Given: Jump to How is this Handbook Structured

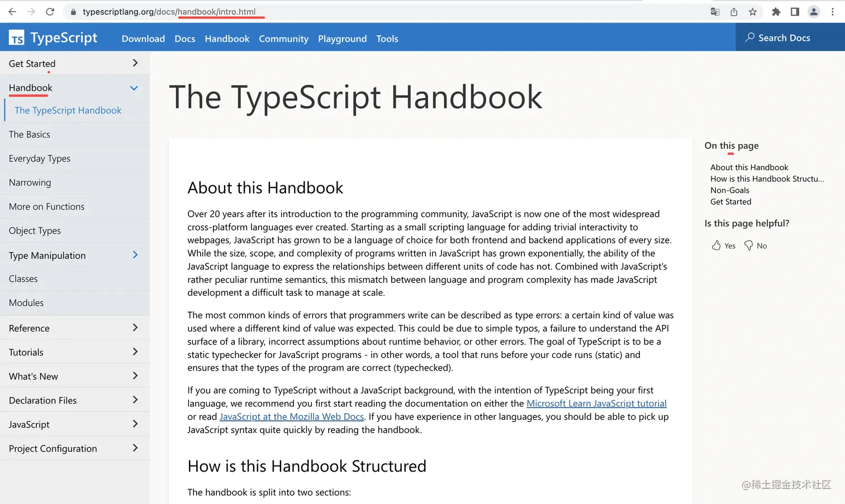Looking at the screenshot, I should point(767,179).
